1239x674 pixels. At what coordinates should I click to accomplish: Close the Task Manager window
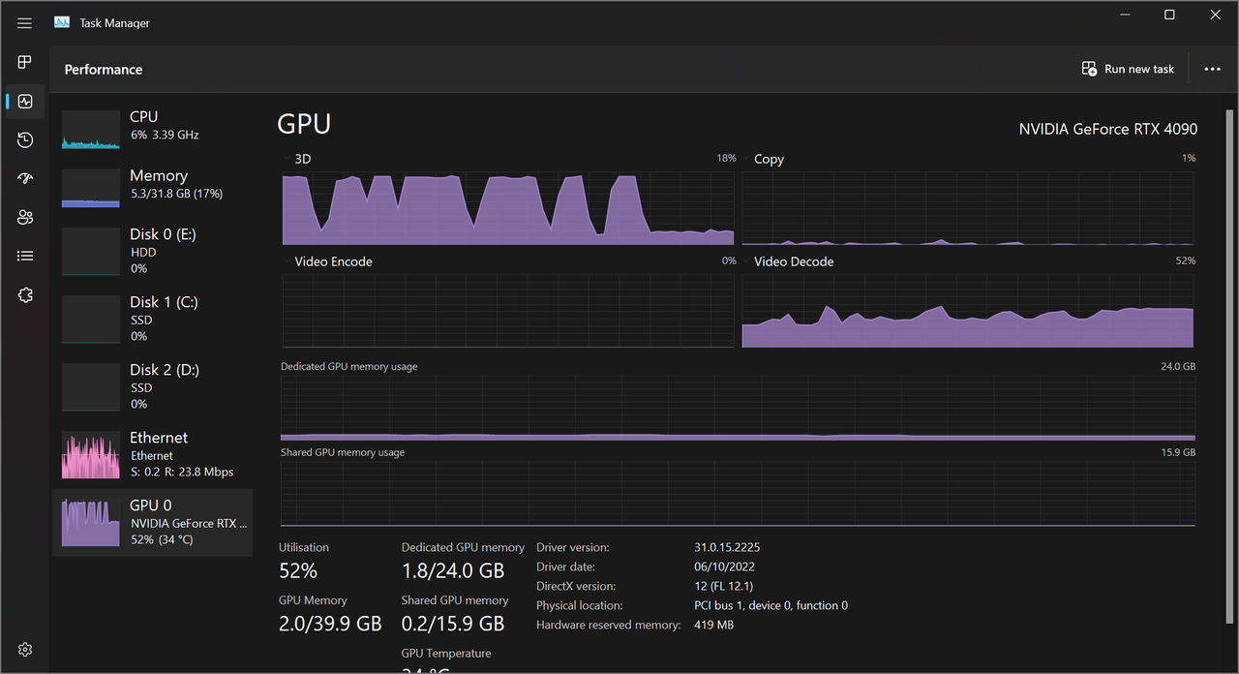tap(1216, 15)
